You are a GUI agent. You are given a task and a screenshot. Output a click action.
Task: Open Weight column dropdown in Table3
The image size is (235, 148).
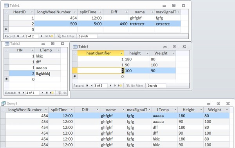coord(173,53)
